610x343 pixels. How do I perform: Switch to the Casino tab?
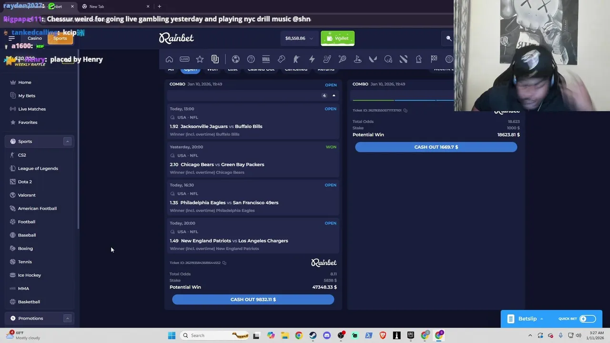click(x=34, y=38)
